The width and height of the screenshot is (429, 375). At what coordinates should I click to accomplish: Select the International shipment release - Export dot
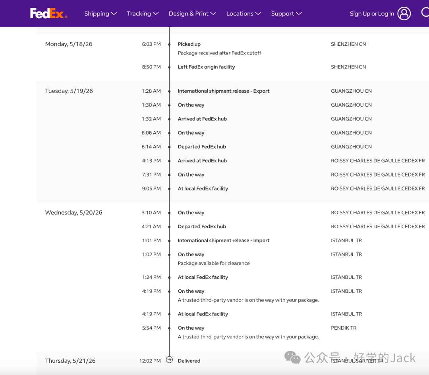(169, 91)
